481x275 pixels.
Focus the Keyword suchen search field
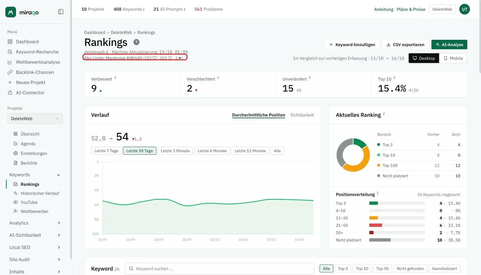pyautogui.click(x=219, y=269)
